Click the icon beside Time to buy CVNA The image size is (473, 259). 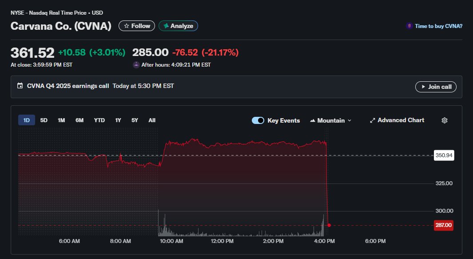point(409,26)
